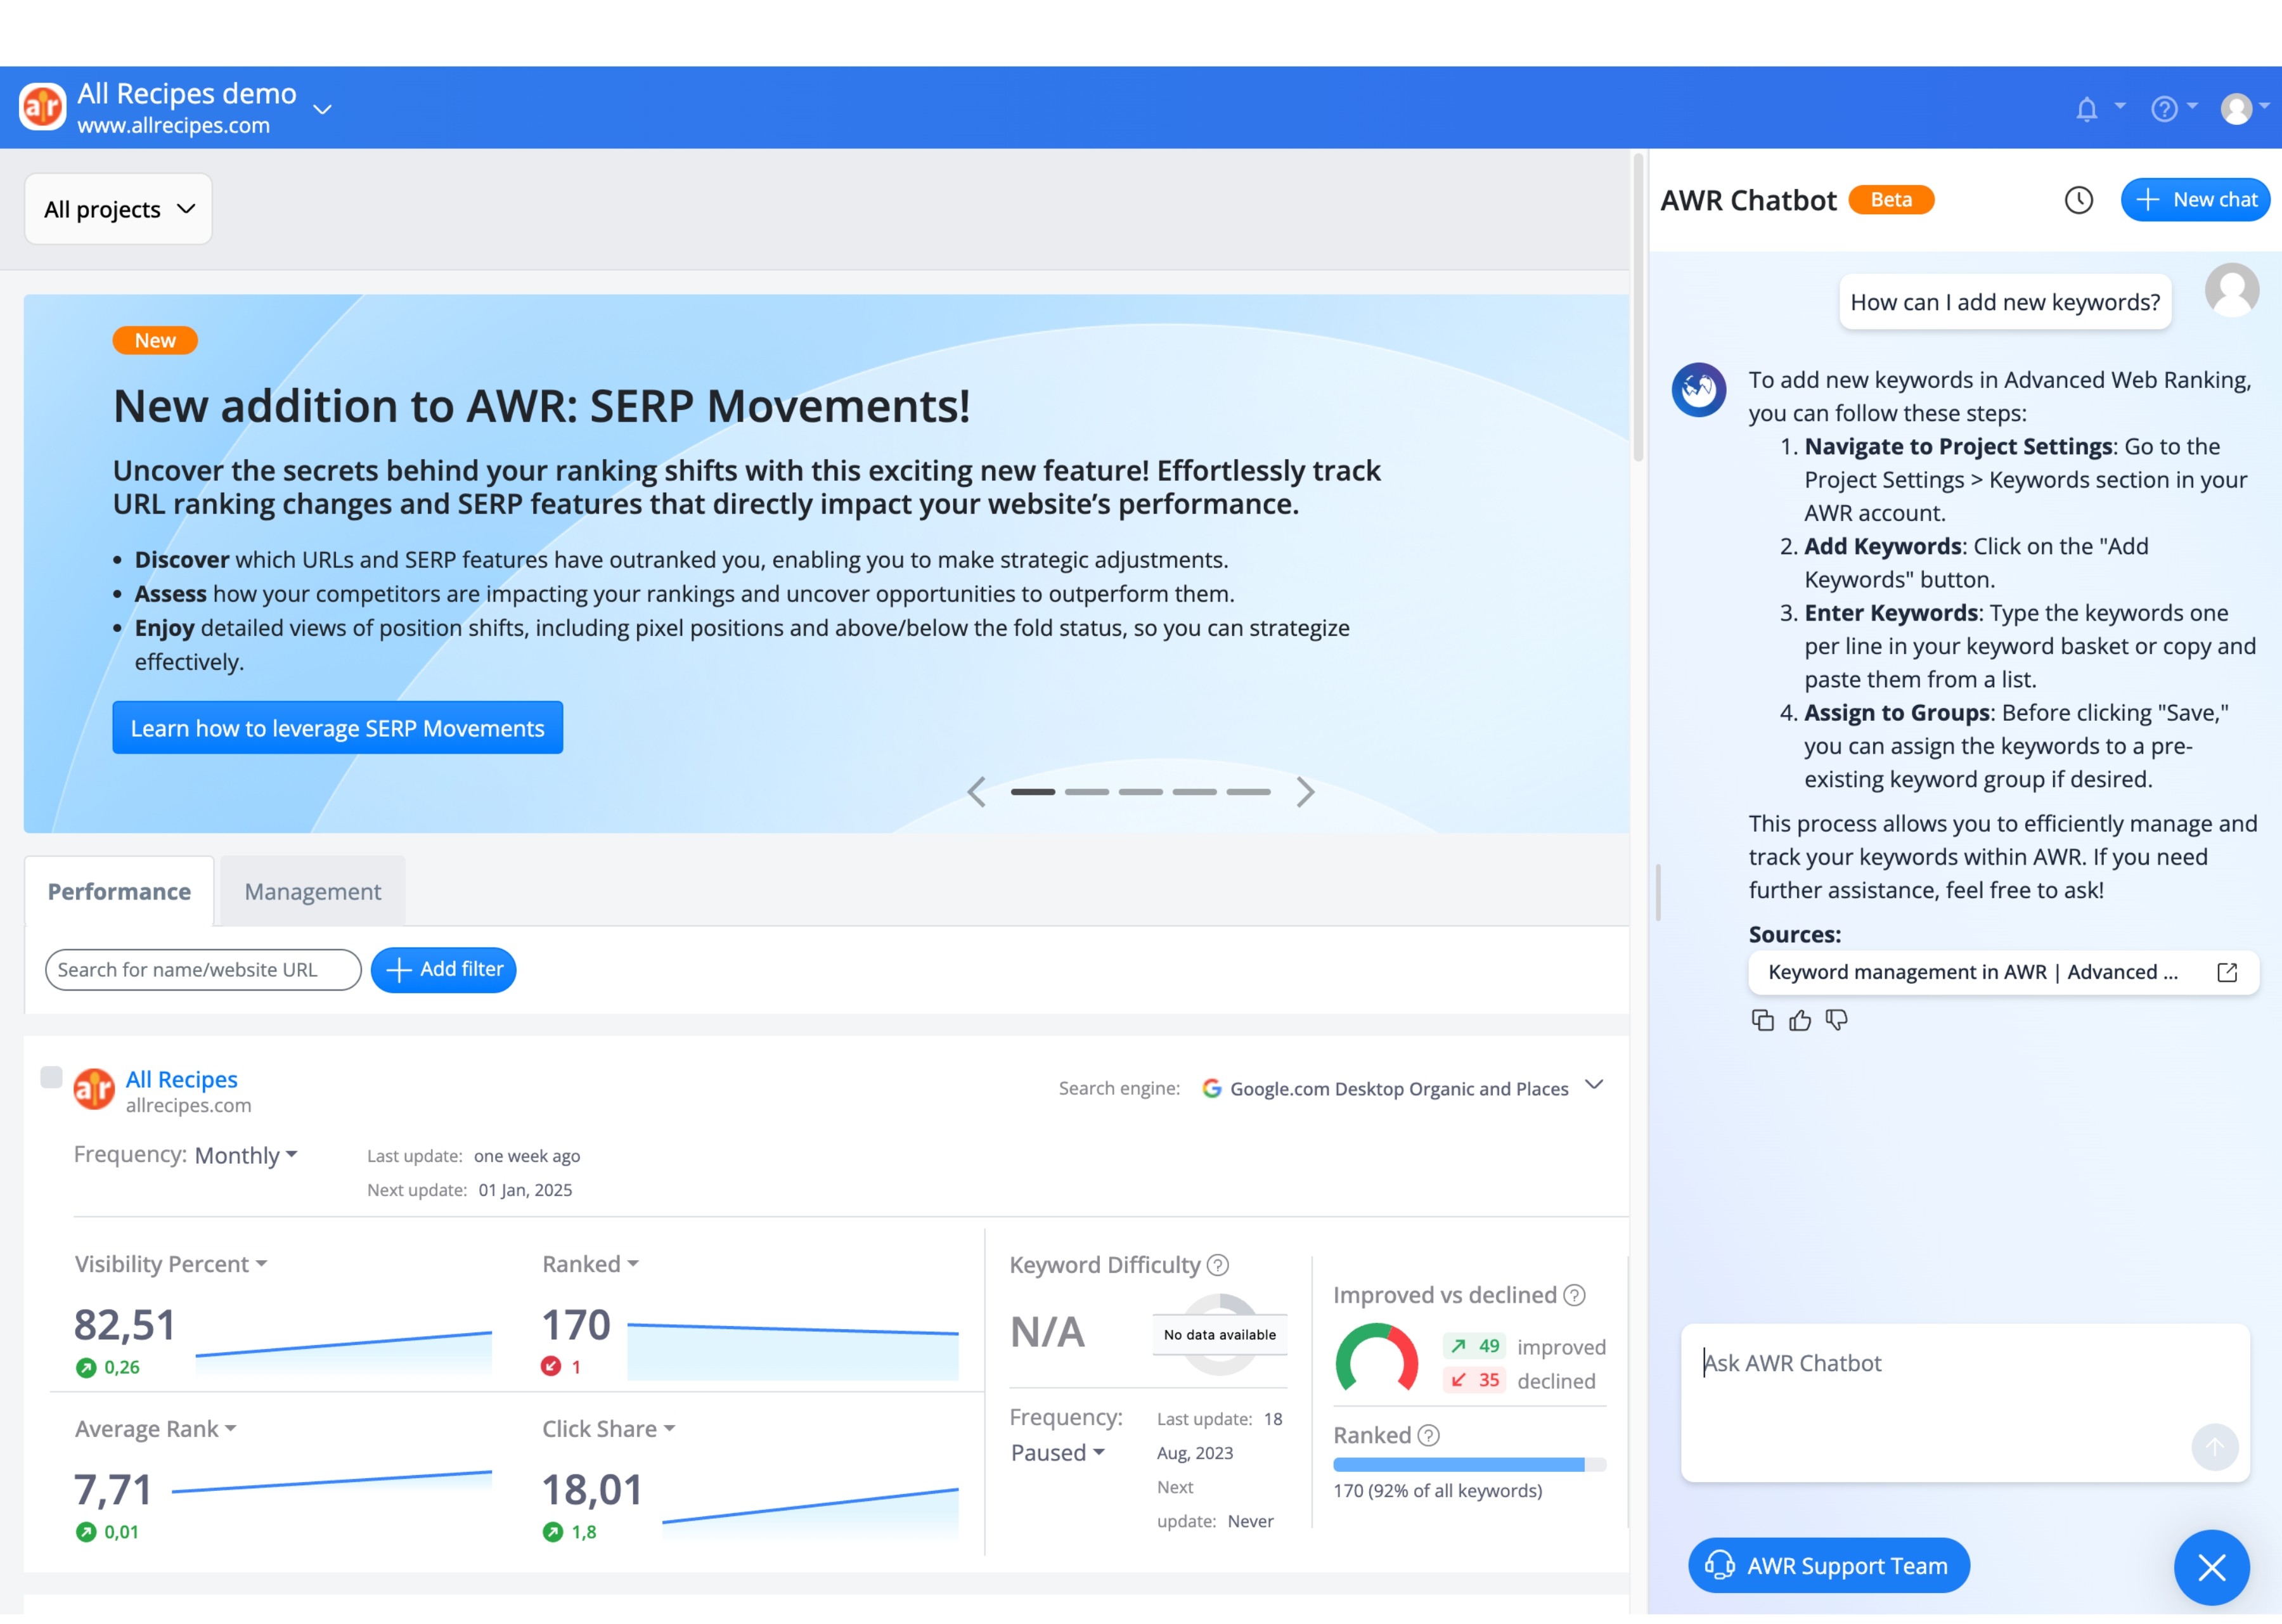Open Keyword management in AWR source
Viewport: 2282px width, 1624px height.
[x=2003, y=972]
